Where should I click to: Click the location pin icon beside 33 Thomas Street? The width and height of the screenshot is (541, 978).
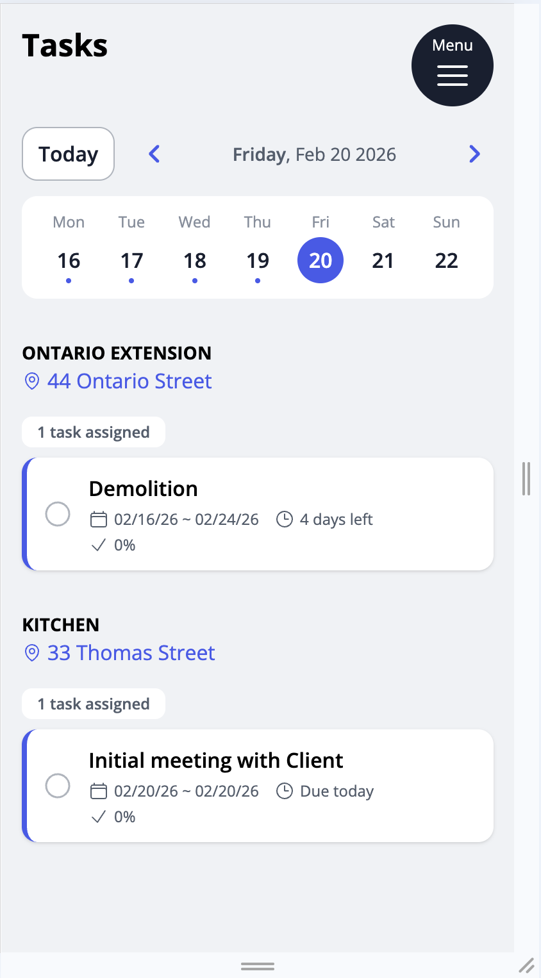click(31, 653)
